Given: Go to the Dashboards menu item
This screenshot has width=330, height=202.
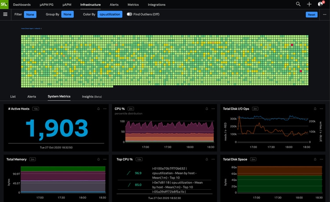Looking at the screenshot, I should [x=22, y=4].
